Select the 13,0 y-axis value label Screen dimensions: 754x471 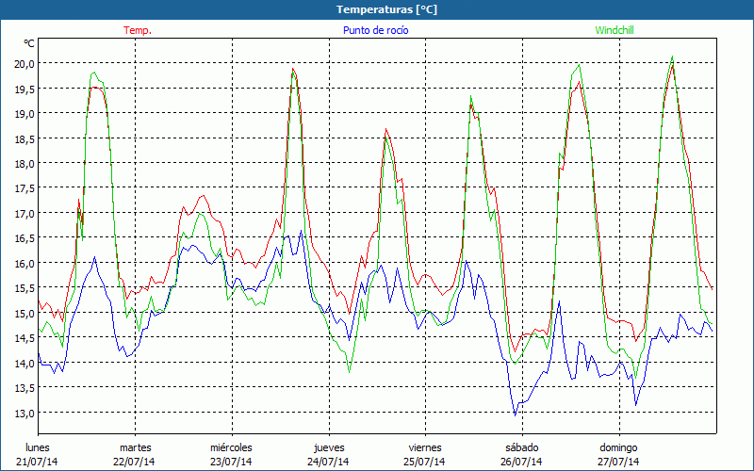(x=23, y=413)
